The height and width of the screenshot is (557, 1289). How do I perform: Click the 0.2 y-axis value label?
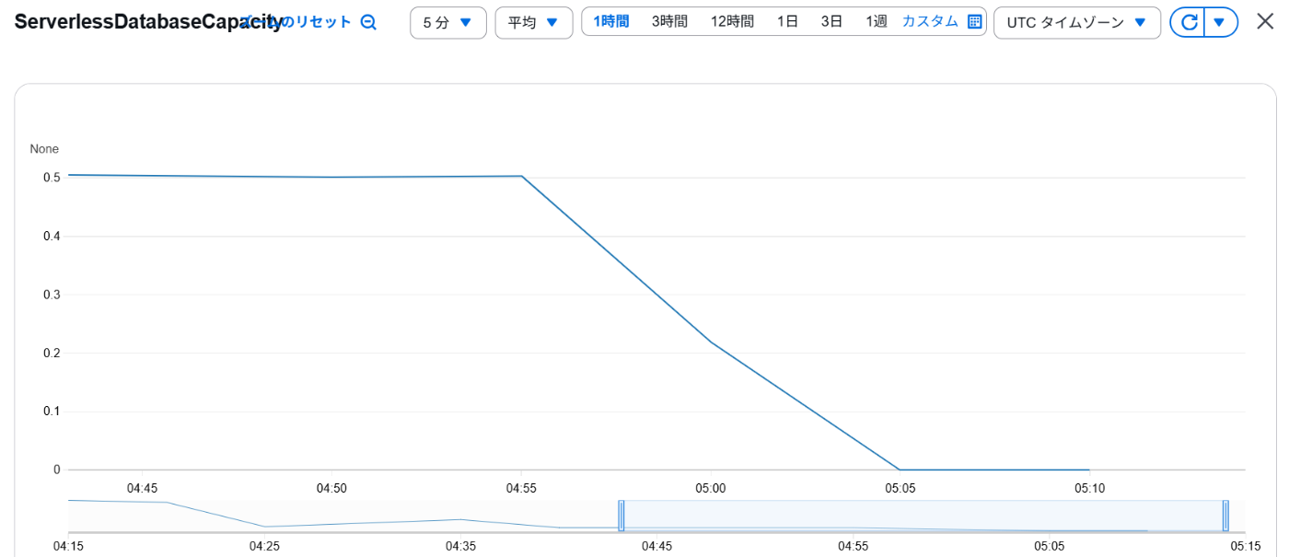(51, 353)
